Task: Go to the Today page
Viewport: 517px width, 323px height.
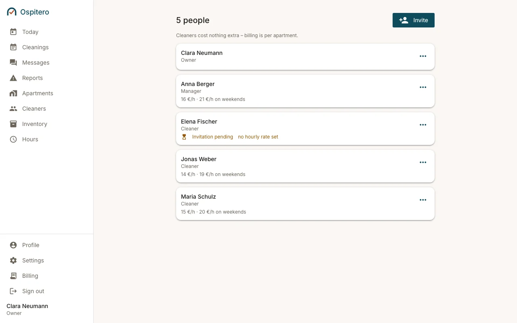Action: [30, 32]
